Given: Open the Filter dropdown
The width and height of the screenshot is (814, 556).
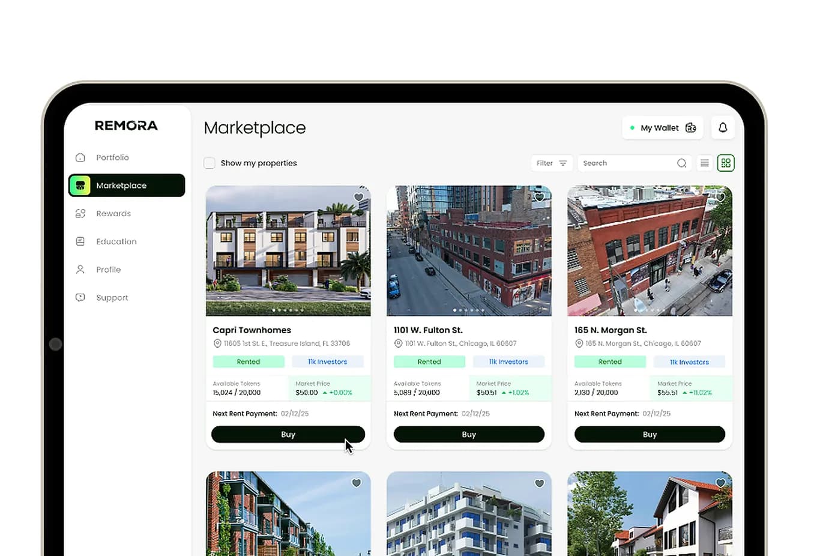Looking at the screenshot, I should 551,163.
